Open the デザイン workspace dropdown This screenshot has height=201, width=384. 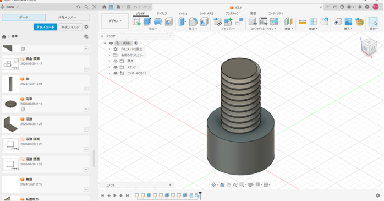coord(115,21)
